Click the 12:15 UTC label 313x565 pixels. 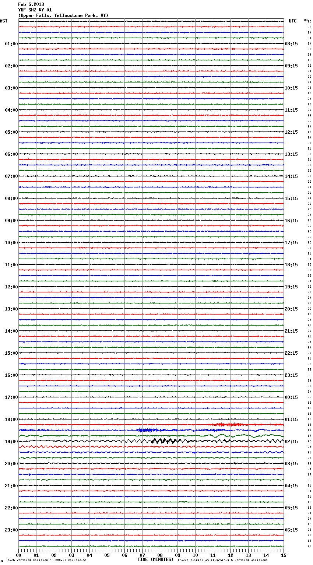click(291, 132)
